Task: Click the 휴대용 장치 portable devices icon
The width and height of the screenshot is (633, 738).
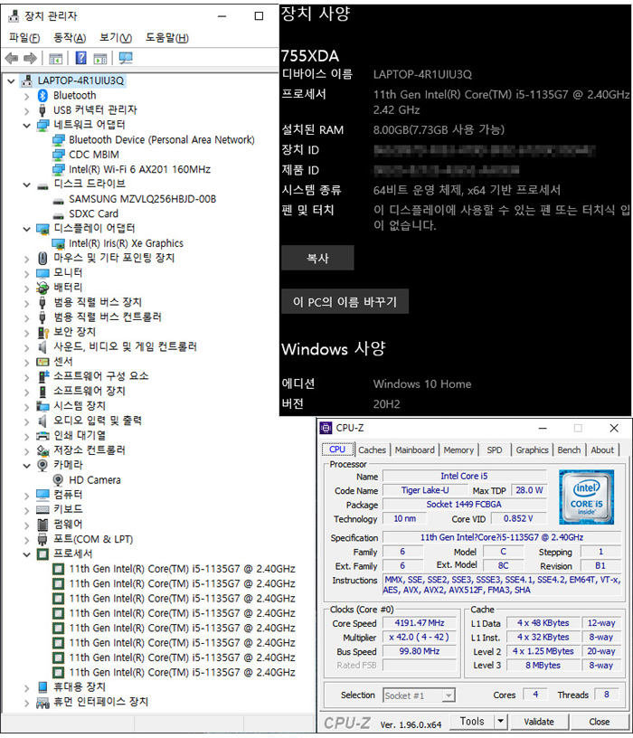Action: tap(43, 687)
